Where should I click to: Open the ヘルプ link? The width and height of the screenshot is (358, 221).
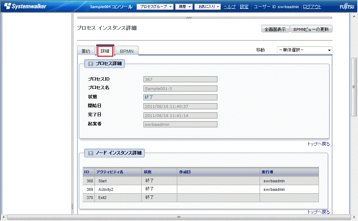point(229,7)
